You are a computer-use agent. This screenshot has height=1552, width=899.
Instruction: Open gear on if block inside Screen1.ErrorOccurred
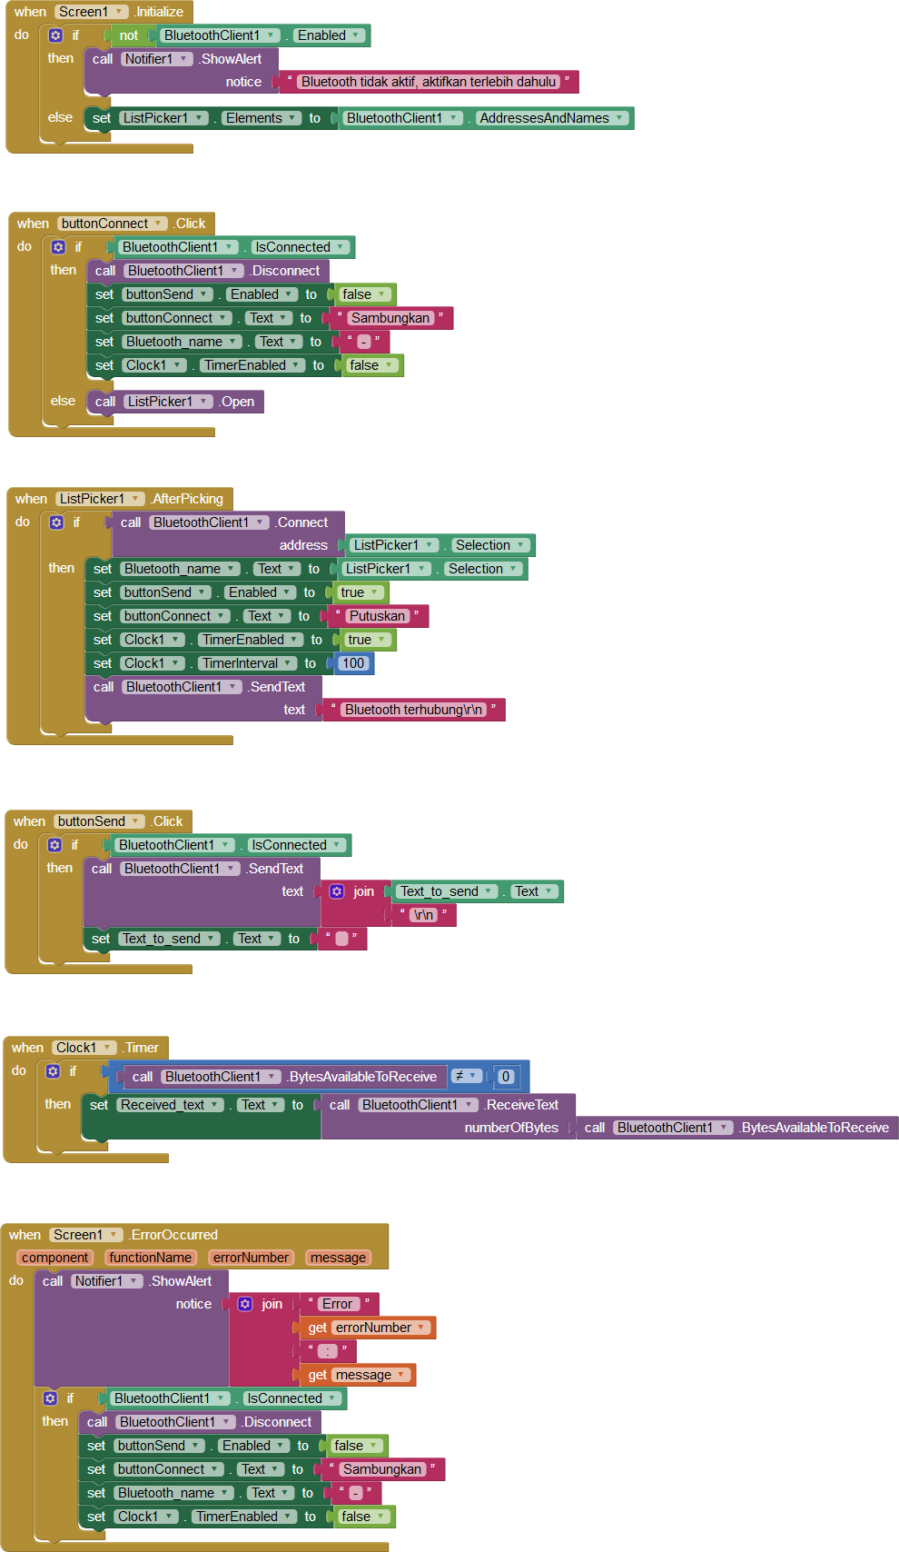click(50, 1398)
